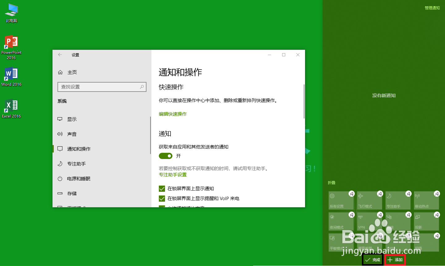445x266 pixels.
Task: Open 主页 home in Settings
Action: (x=67, y=72)
